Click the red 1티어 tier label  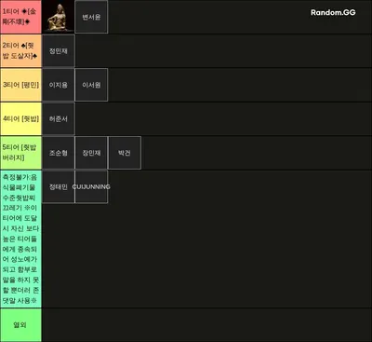point(20,17)
